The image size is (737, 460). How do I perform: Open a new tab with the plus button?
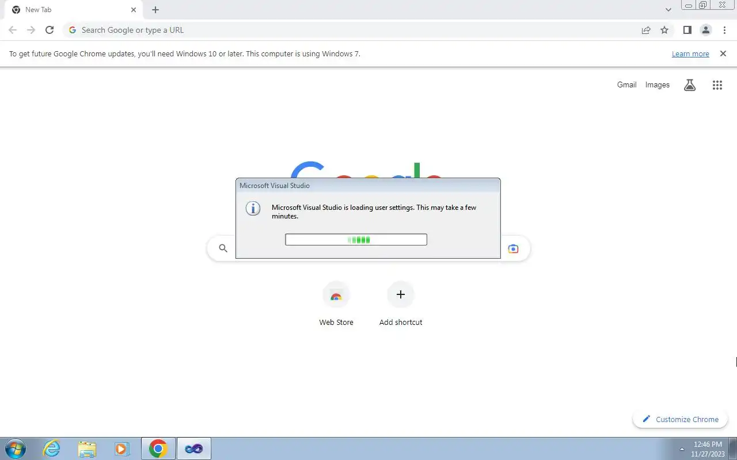[x=155, y=10]
